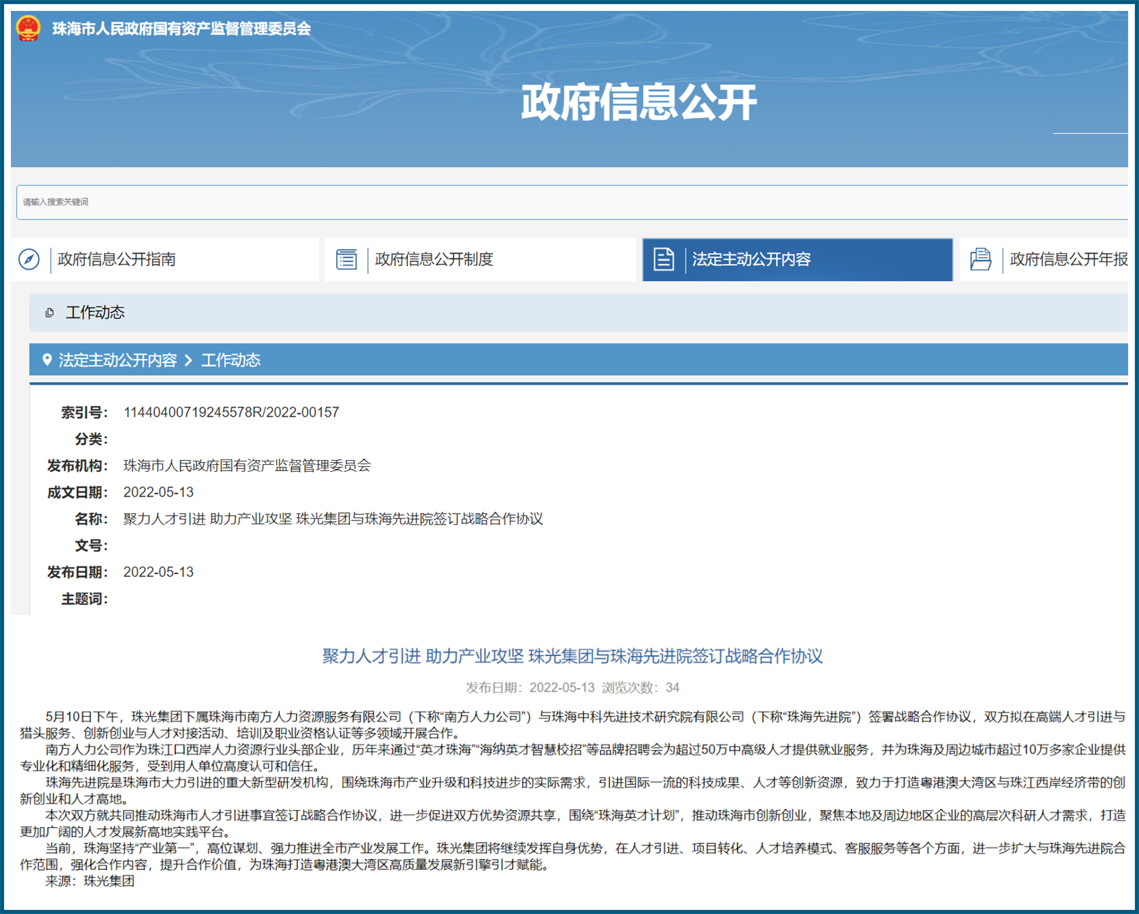
Task: Click the 主题词 label
Action: coord(84,599)
